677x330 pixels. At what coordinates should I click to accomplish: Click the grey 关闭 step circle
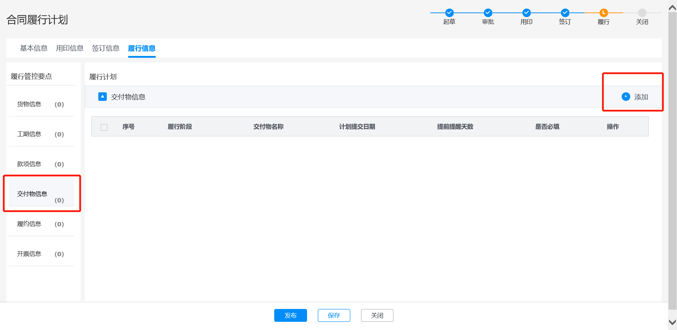click(x=642, y=13)
